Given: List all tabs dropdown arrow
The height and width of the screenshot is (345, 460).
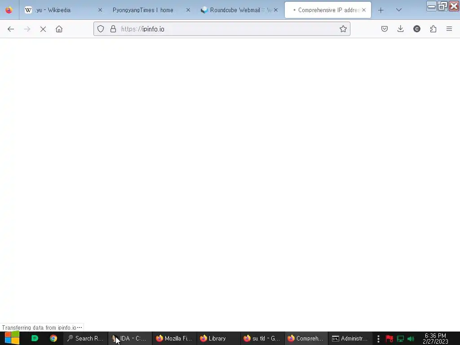Looking at the screenshot, I should click(399, 10).
